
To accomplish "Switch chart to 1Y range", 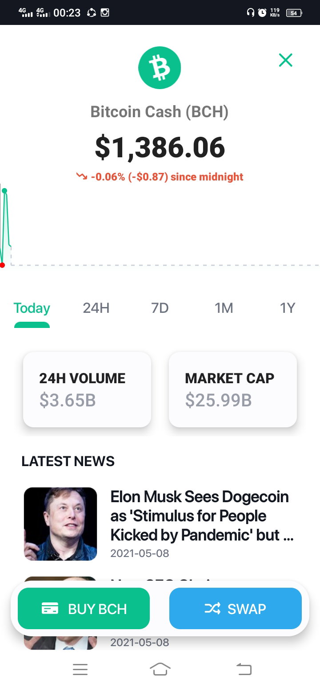I will pos(288,308).
